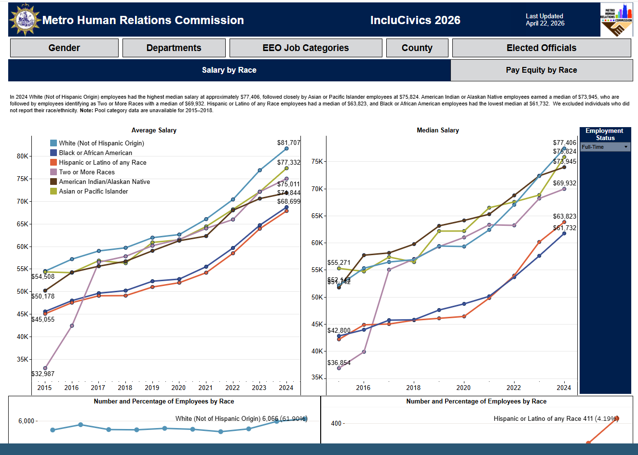Select the Elected Officials tab
The width and height of the screenshot is (638, 455).
pos(542,48)
